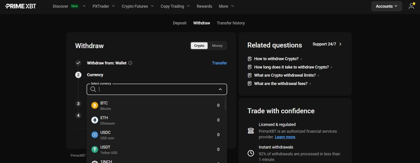Click the Bitcoin coin icon
Screen dimensions: 420x163
pyautogui.click(x=95, y=105)
